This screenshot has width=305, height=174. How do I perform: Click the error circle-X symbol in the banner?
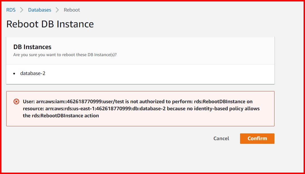(x=16, y=102)
